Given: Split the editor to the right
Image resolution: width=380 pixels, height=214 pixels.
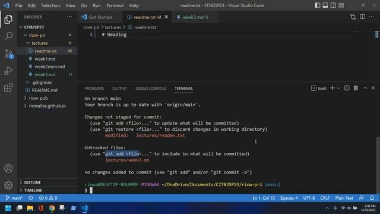Looking at the screenshot, I should click(x=362, y=17).
